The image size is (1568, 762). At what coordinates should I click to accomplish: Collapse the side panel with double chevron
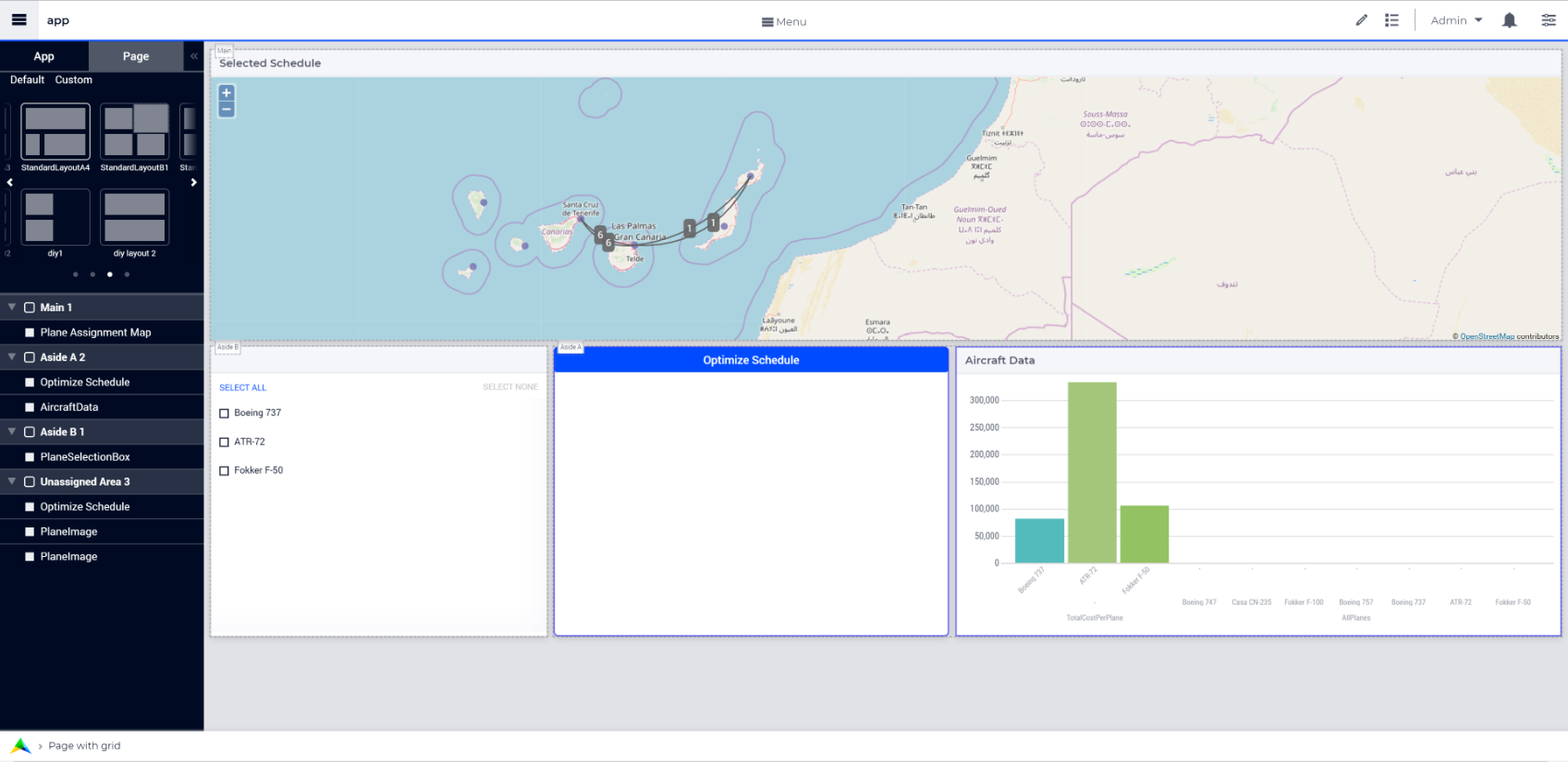coord(194,56)
